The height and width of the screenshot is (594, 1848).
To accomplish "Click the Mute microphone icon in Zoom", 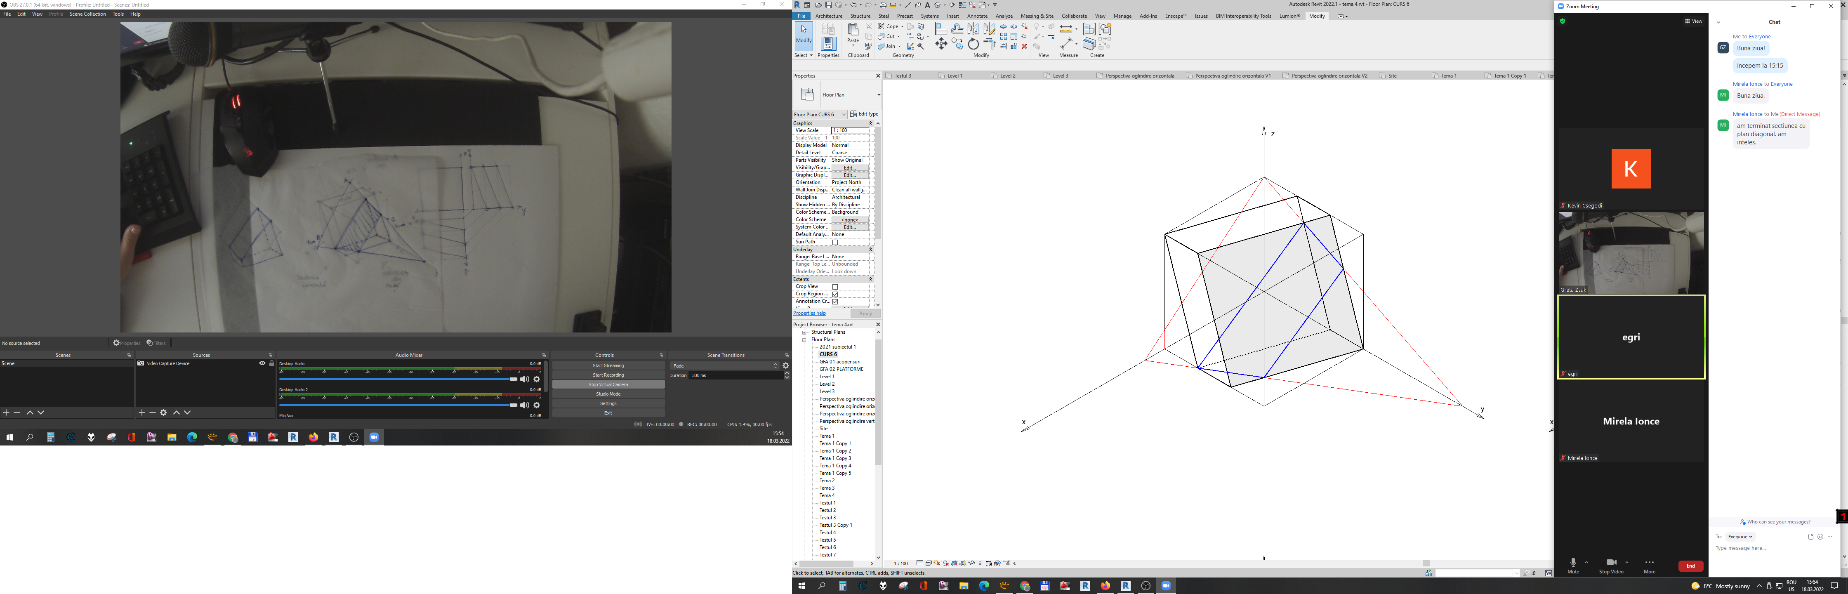I will [1572, 563].
